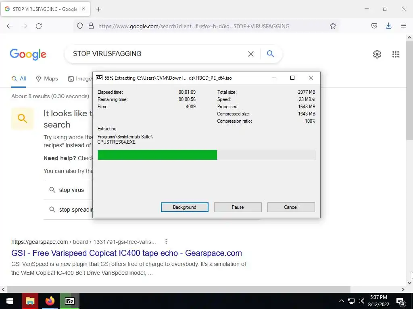This screenshot has height=309, width=413.
Task: Open notification center with 4 alerts
Action: tap(400, 301)
